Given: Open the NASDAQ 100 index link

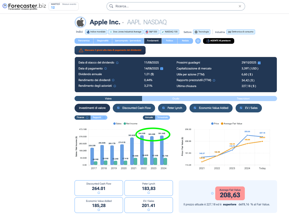Looking at the screenshot, I should (169, 32).
